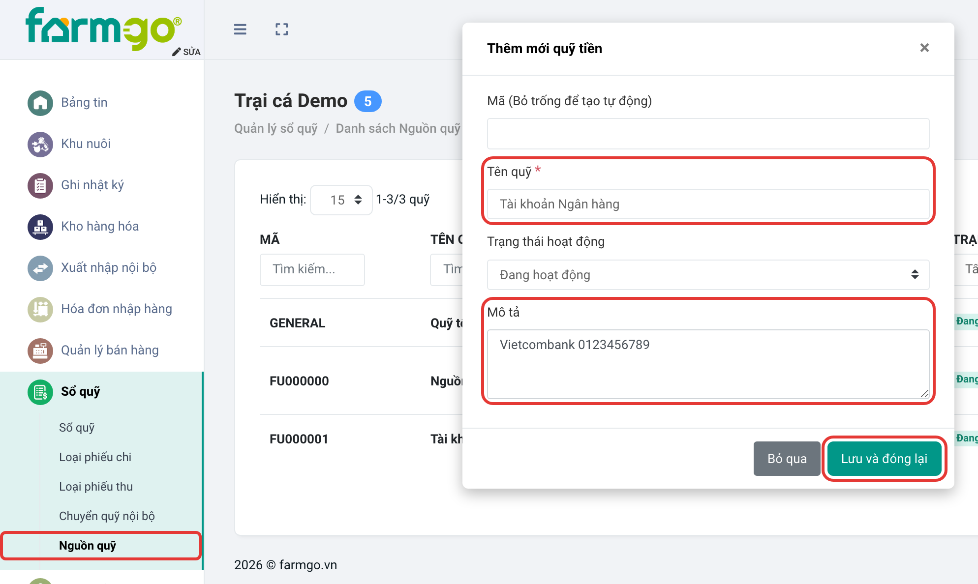Click the MÃ column search field
Viewport: 978px width, 584px height.
click(312, 269)
